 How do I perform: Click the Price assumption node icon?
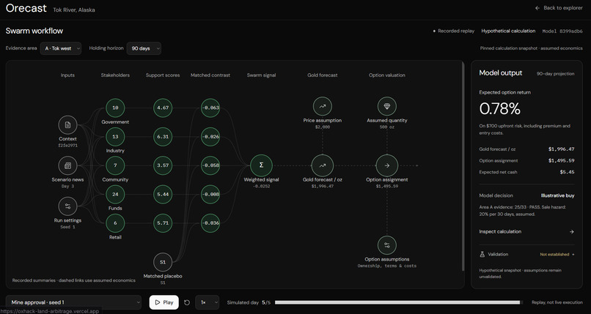point(323,106)
